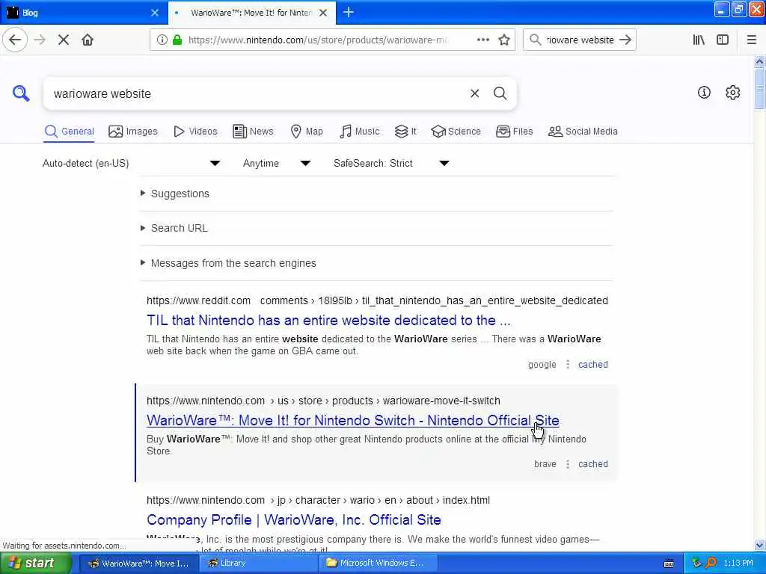Screen dimensions: 766x574
Task: Go back to the previous page
Action: (15, 40)
